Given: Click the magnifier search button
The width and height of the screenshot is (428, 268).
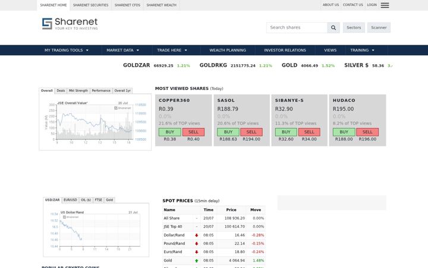Looking at the screenshot, I should pos(333,27).
